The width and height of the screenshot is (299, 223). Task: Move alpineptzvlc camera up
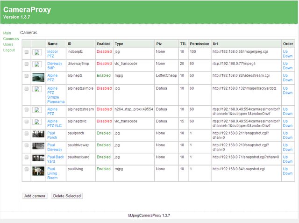tap(285, 121)
